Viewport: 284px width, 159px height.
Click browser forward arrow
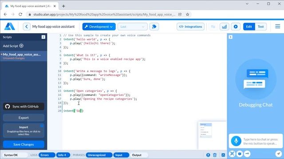tap(13, 14)
